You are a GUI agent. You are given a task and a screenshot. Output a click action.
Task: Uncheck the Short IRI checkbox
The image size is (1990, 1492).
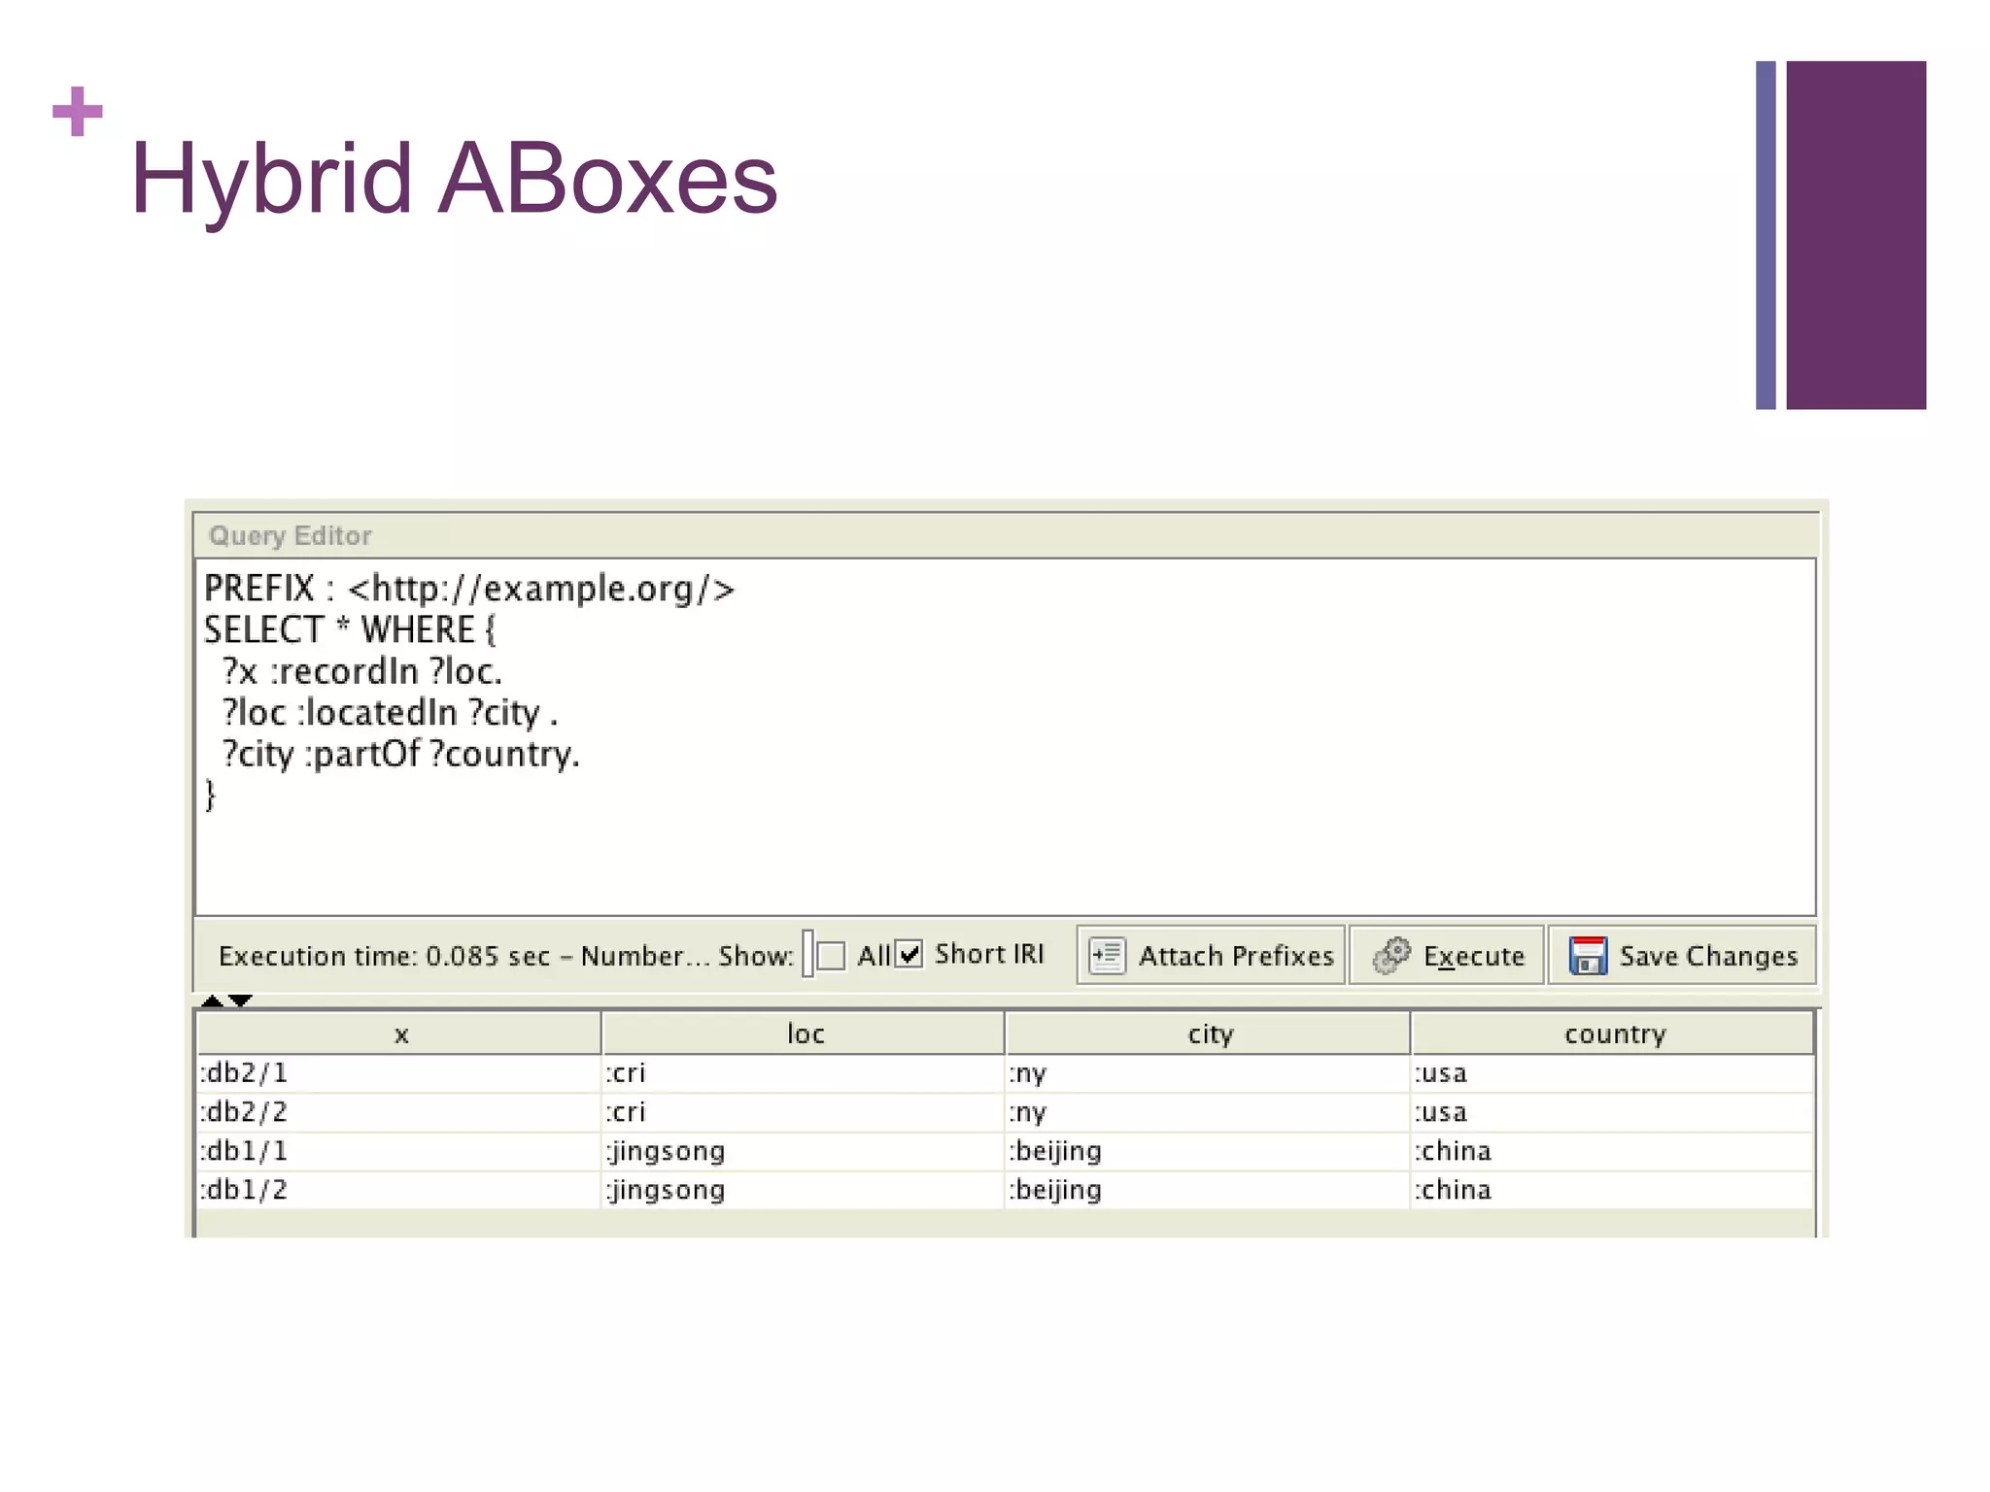[909, 955]
